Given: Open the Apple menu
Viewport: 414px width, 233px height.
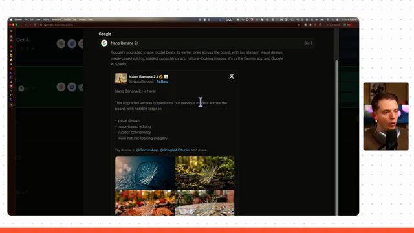Looking at the screenshot, I should coord(11,19).
